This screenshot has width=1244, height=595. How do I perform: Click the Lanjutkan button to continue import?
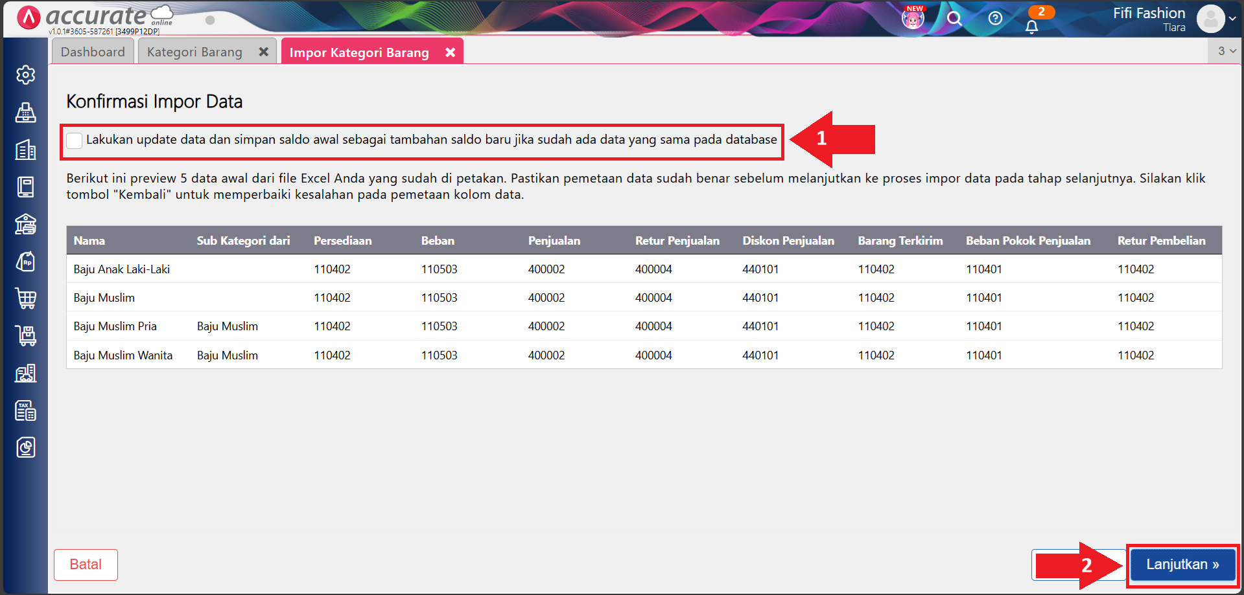[x=1181, y=564]
